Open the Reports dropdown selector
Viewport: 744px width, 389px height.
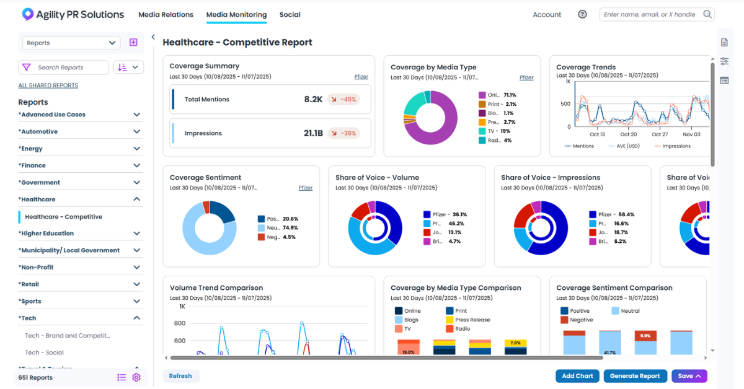[x=71, y=43]
